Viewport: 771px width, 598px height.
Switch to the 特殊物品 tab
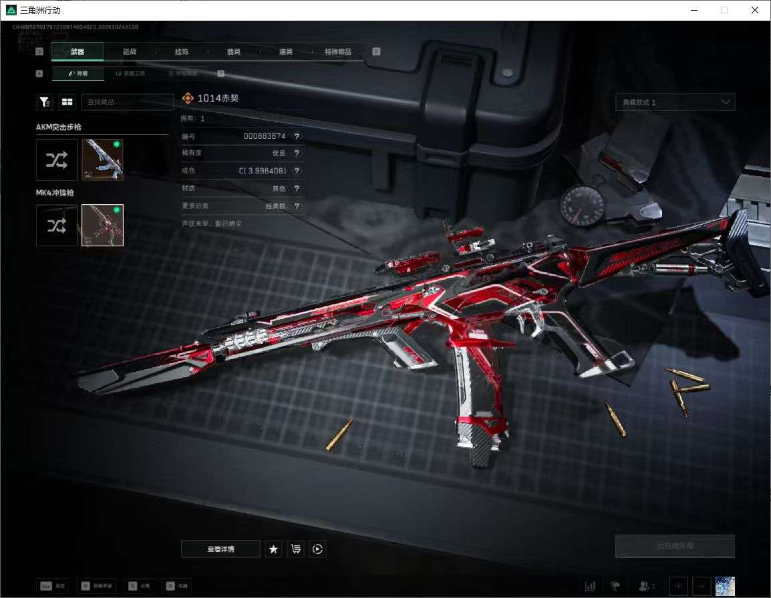pos(338,51)
